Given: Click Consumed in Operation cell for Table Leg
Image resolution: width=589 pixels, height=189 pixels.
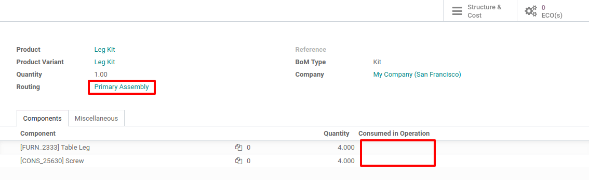Looking at the screenshot, I should point(397,148).
